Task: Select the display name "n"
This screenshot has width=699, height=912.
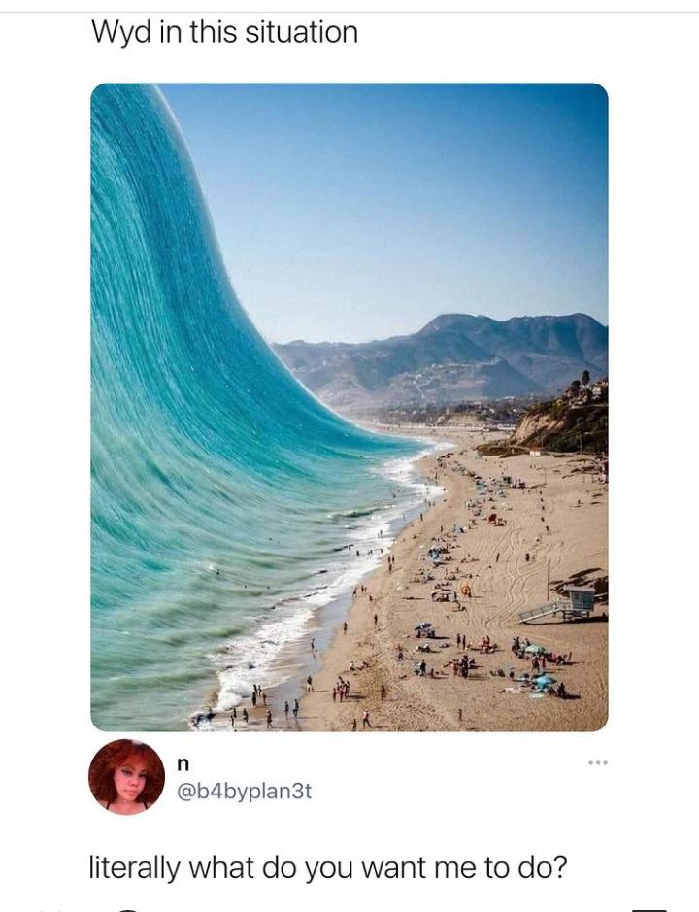Action: (x=182, y=763)
